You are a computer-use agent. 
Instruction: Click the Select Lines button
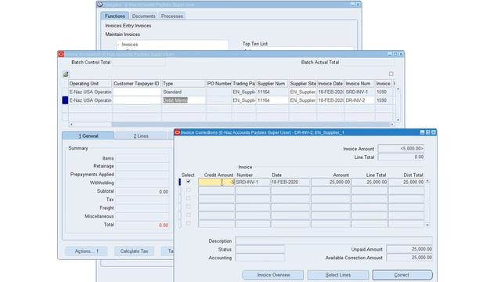337,275
